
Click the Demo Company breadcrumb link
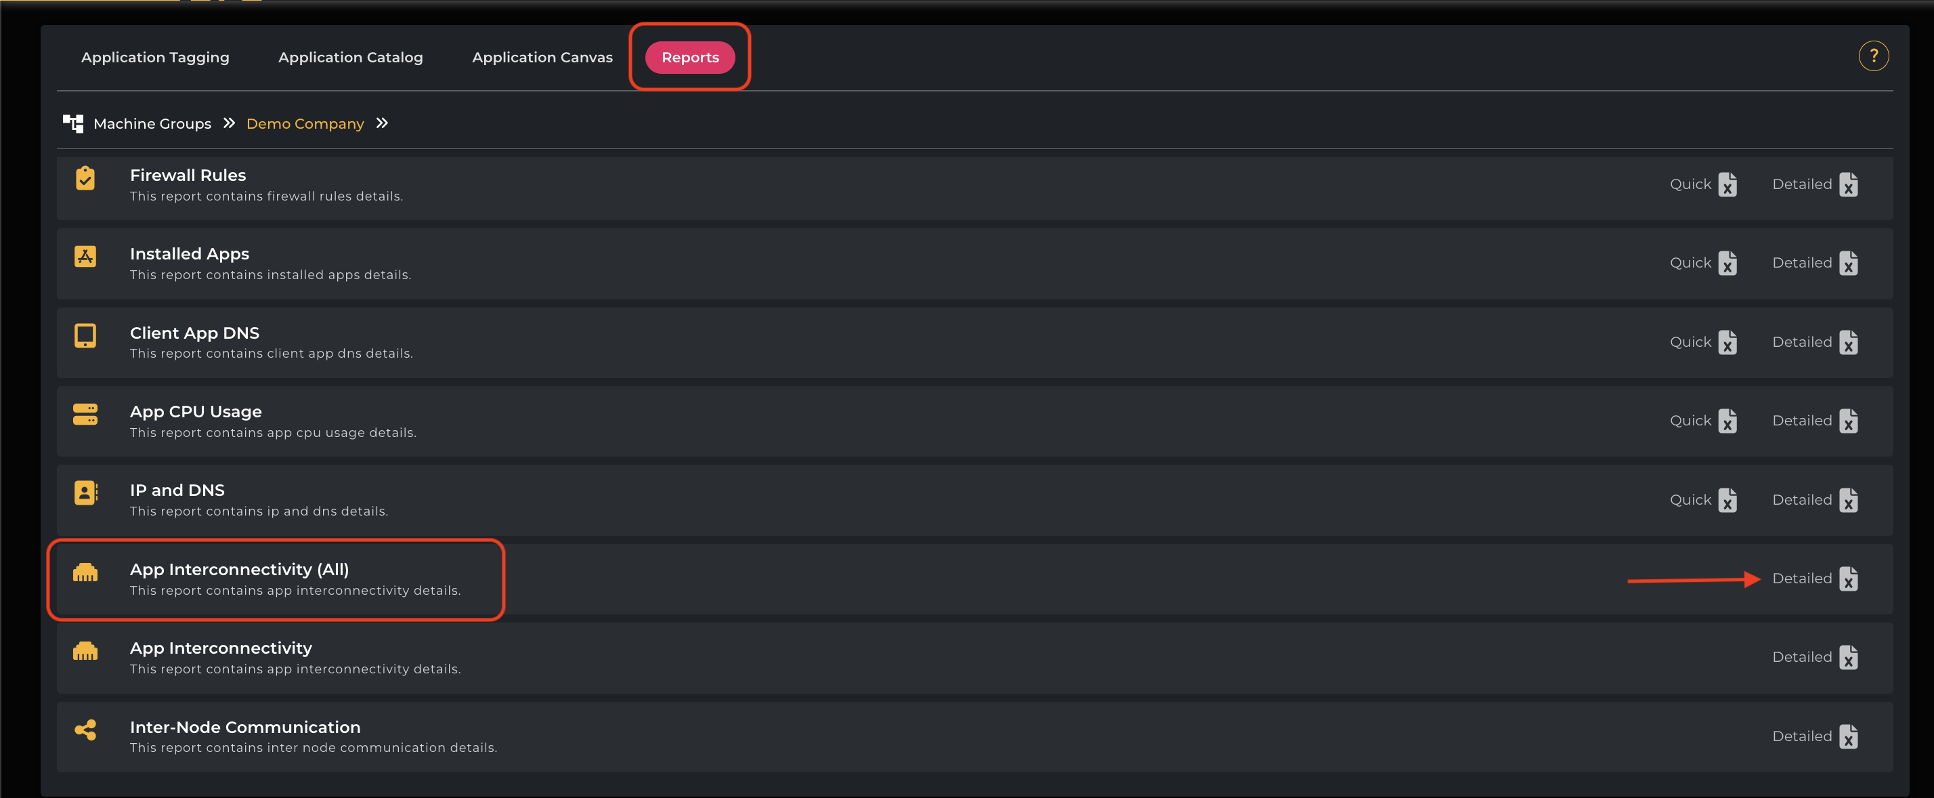point(305,124)
